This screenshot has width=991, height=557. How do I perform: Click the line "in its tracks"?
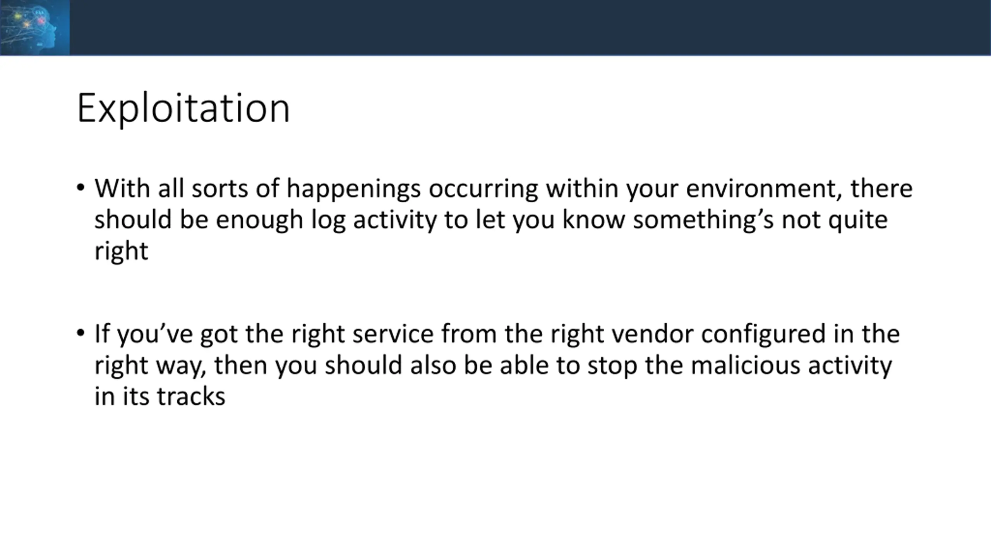pyautogui.click(x=160, y=397)
